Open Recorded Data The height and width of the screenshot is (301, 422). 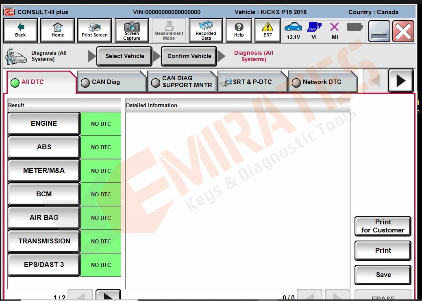[206, 30]
